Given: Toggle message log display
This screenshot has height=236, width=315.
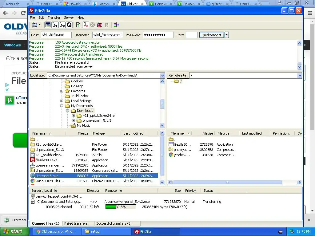Looking at the screenshot, I should pyautogui.click(x=48, y=25).
